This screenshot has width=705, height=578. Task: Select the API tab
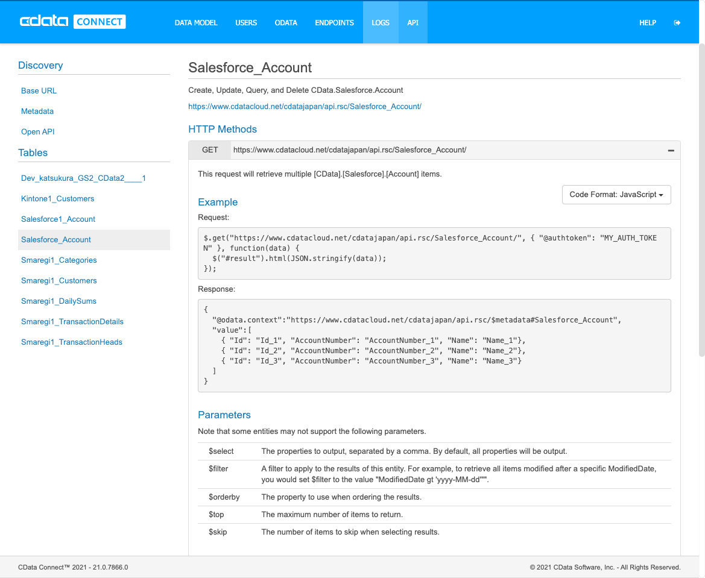pyautogui.click(x=413, y=22)
